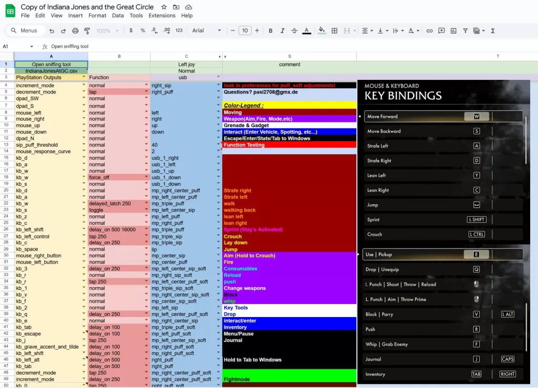Toggle Italic formatting on
538x388 pixels.
[x=282, y=30]
